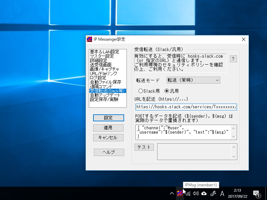Select マスター設定 in settings list

click(x=107, y=56)
